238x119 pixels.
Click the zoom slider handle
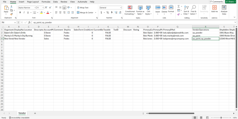point(221,118)
